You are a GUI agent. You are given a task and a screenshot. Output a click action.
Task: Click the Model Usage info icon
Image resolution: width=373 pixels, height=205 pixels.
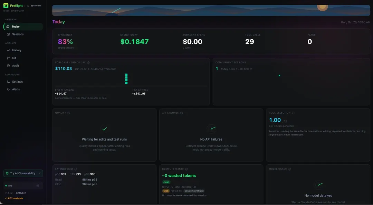[289, 169]
